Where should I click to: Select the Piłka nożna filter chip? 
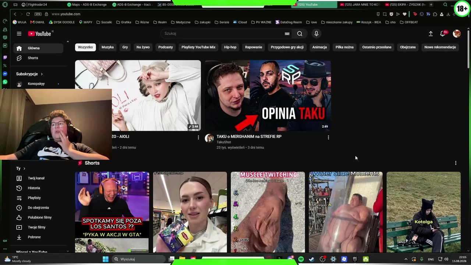click(x=344, y=47)
